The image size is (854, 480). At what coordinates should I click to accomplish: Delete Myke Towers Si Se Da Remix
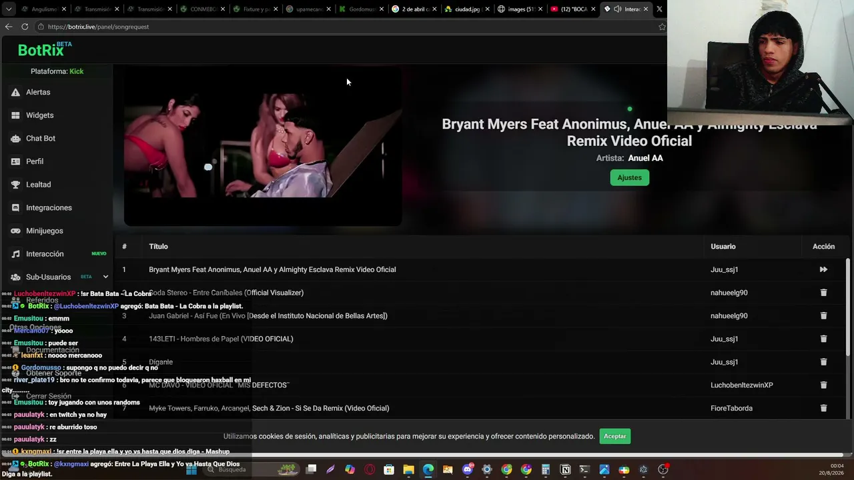coord(823,408)
